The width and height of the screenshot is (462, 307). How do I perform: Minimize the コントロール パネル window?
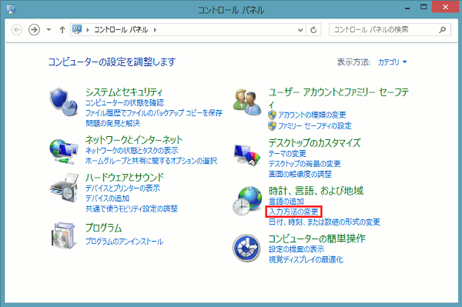pos(407,8)
